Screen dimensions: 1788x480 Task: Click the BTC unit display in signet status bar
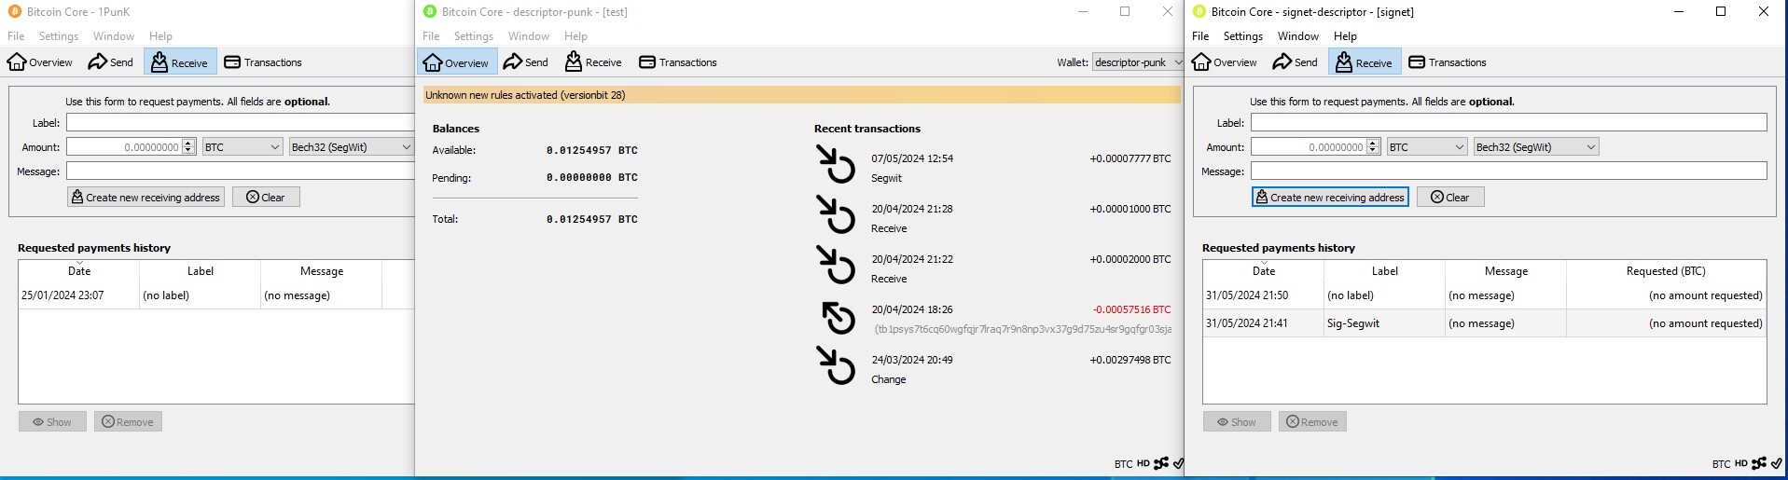(x=1721, y=463)
